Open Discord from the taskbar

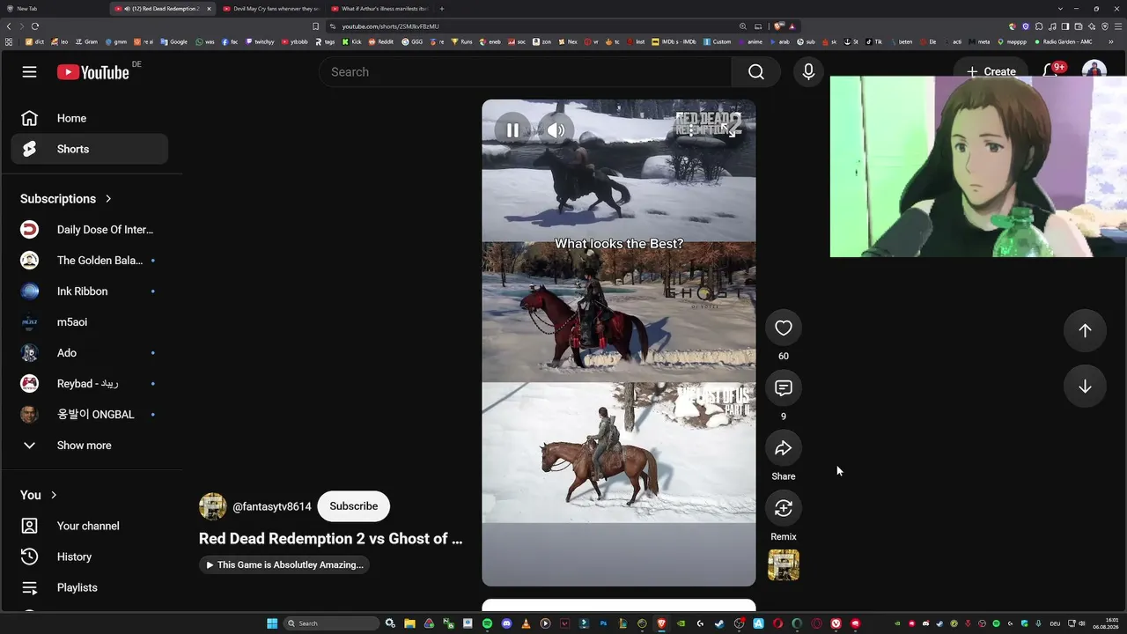[x=506, y=623]
